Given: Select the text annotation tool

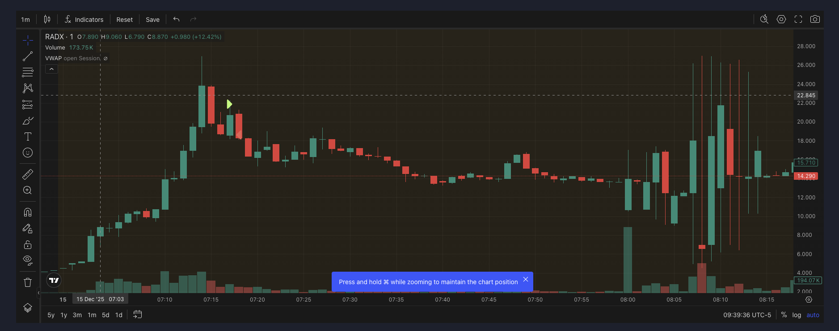Looking at the screenshot, I should tap(28, 137).
